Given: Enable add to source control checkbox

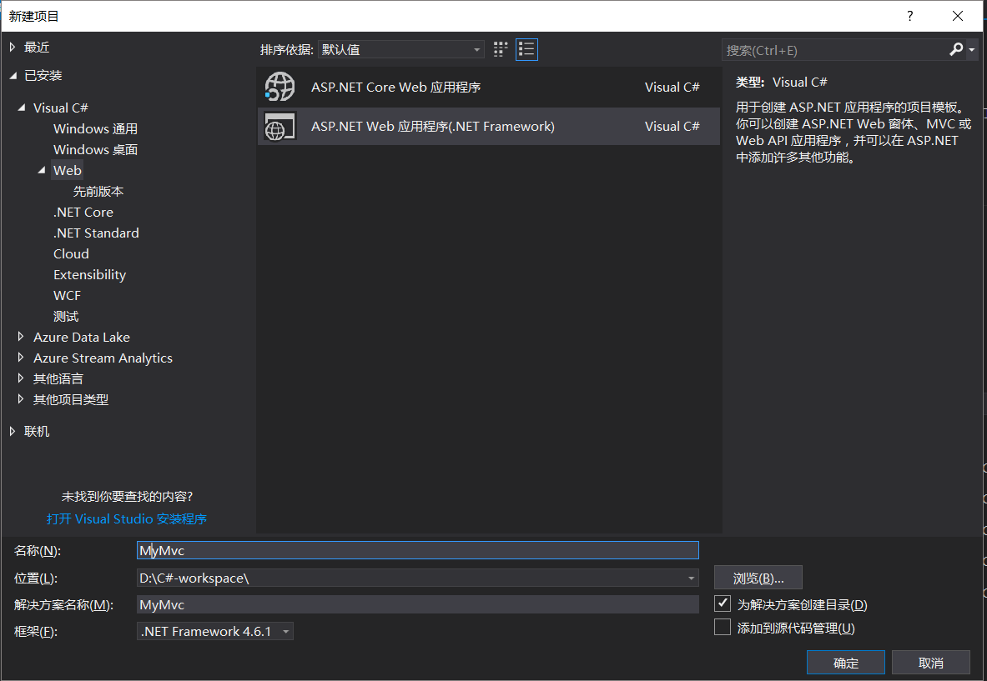Looking at the screenshot, I should point(723,627).
